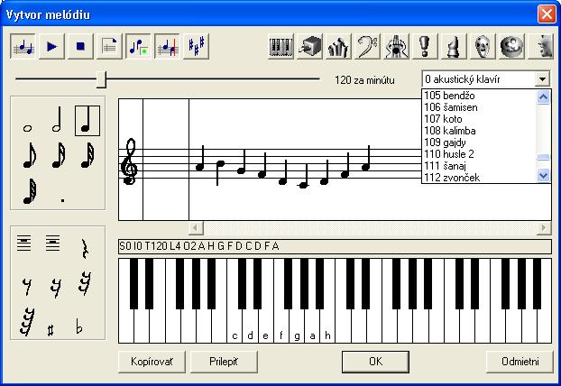561x386 pixels.
Task: Pick 110 husle 2 from instrument list
Action: 480,154
